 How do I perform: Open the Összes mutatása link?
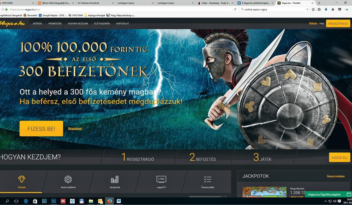(x=336, y=176)
